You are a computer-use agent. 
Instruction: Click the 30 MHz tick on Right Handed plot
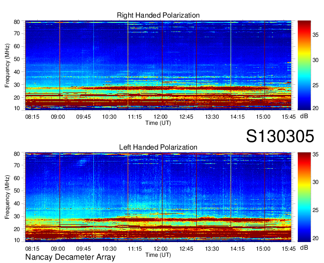17,85
